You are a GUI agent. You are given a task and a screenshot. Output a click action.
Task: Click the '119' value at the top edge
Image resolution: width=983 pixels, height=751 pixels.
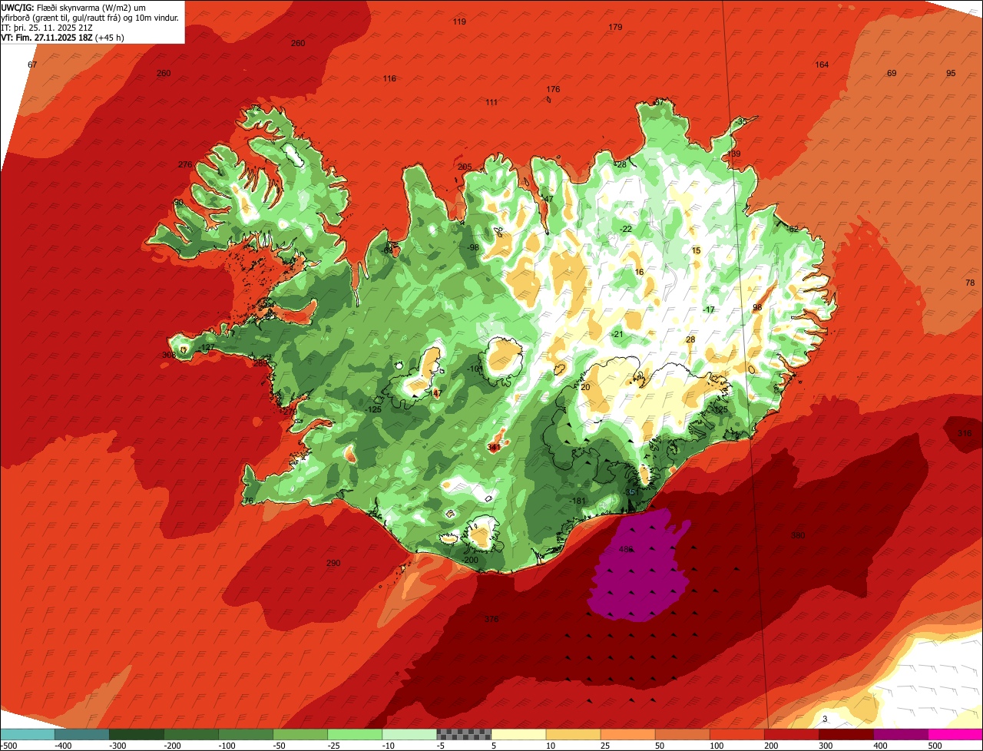pyautogui.click(x=459, y=22)
